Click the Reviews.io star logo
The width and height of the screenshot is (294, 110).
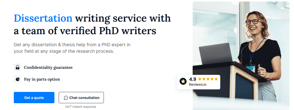[183, 81]
